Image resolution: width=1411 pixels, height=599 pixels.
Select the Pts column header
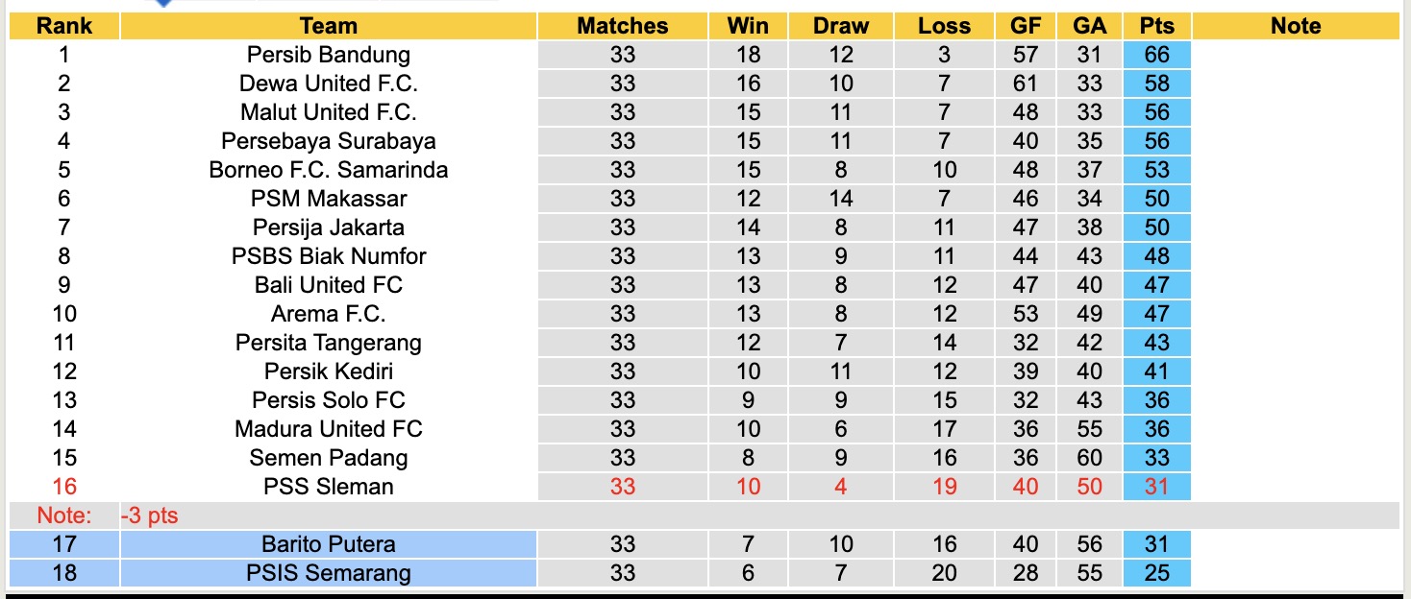click(1156, 26)
